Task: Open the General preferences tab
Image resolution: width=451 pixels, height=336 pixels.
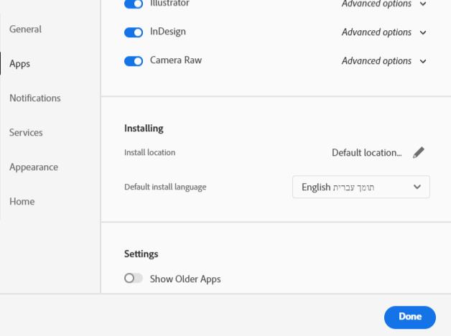Action: point(25,29)
